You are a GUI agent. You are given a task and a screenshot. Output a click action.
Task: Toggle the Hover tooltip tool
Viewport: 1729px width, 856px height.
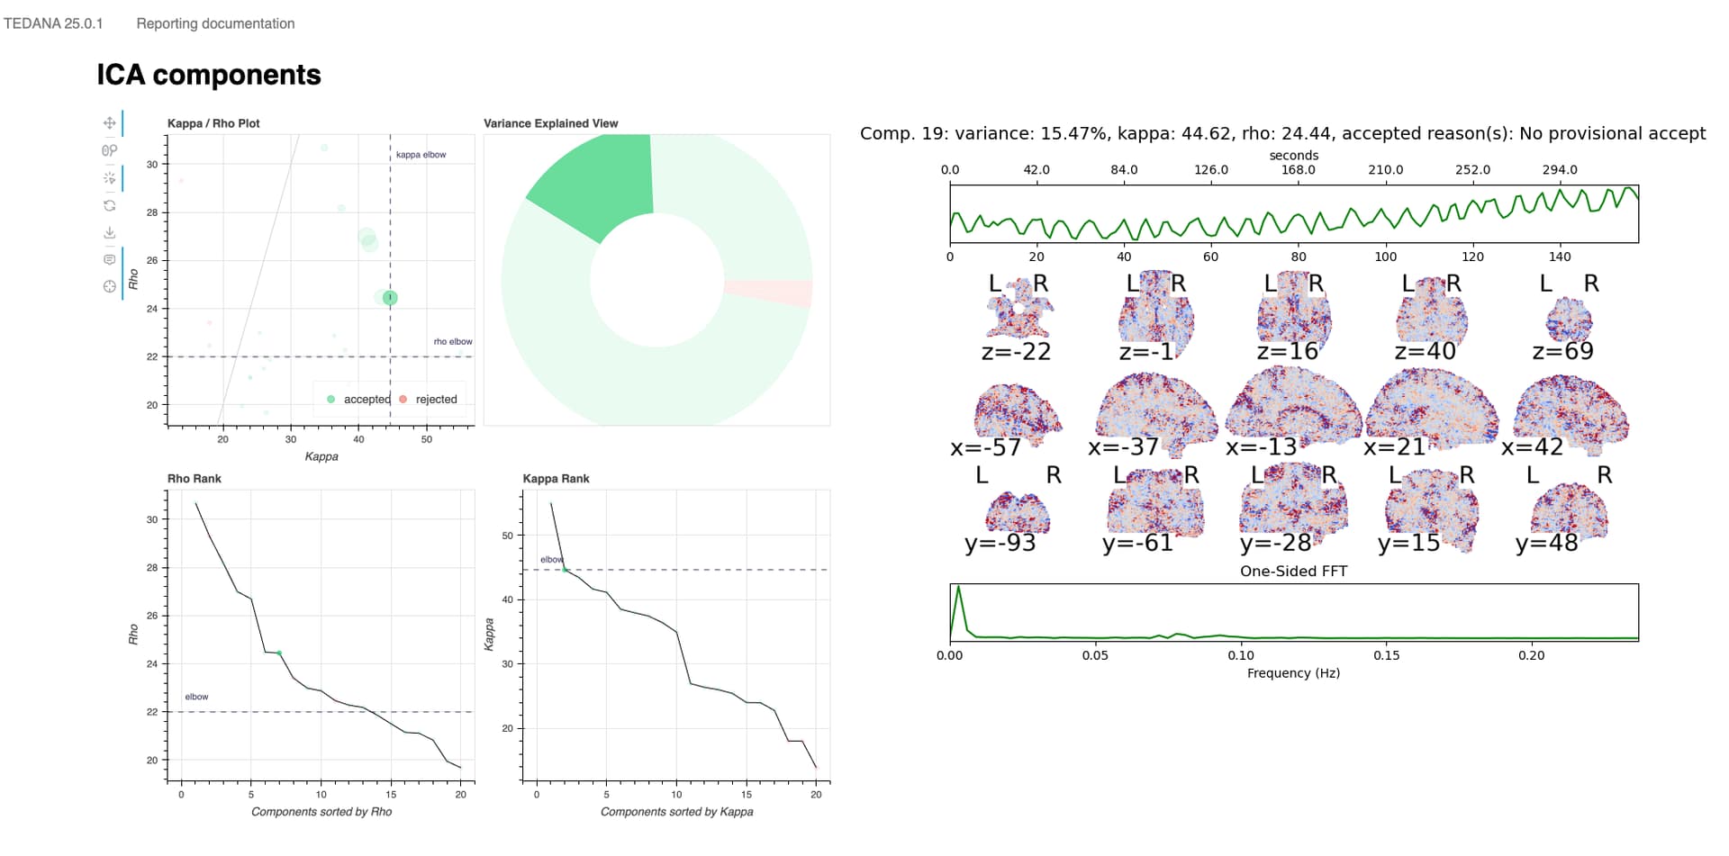click(x=109, y=259)
